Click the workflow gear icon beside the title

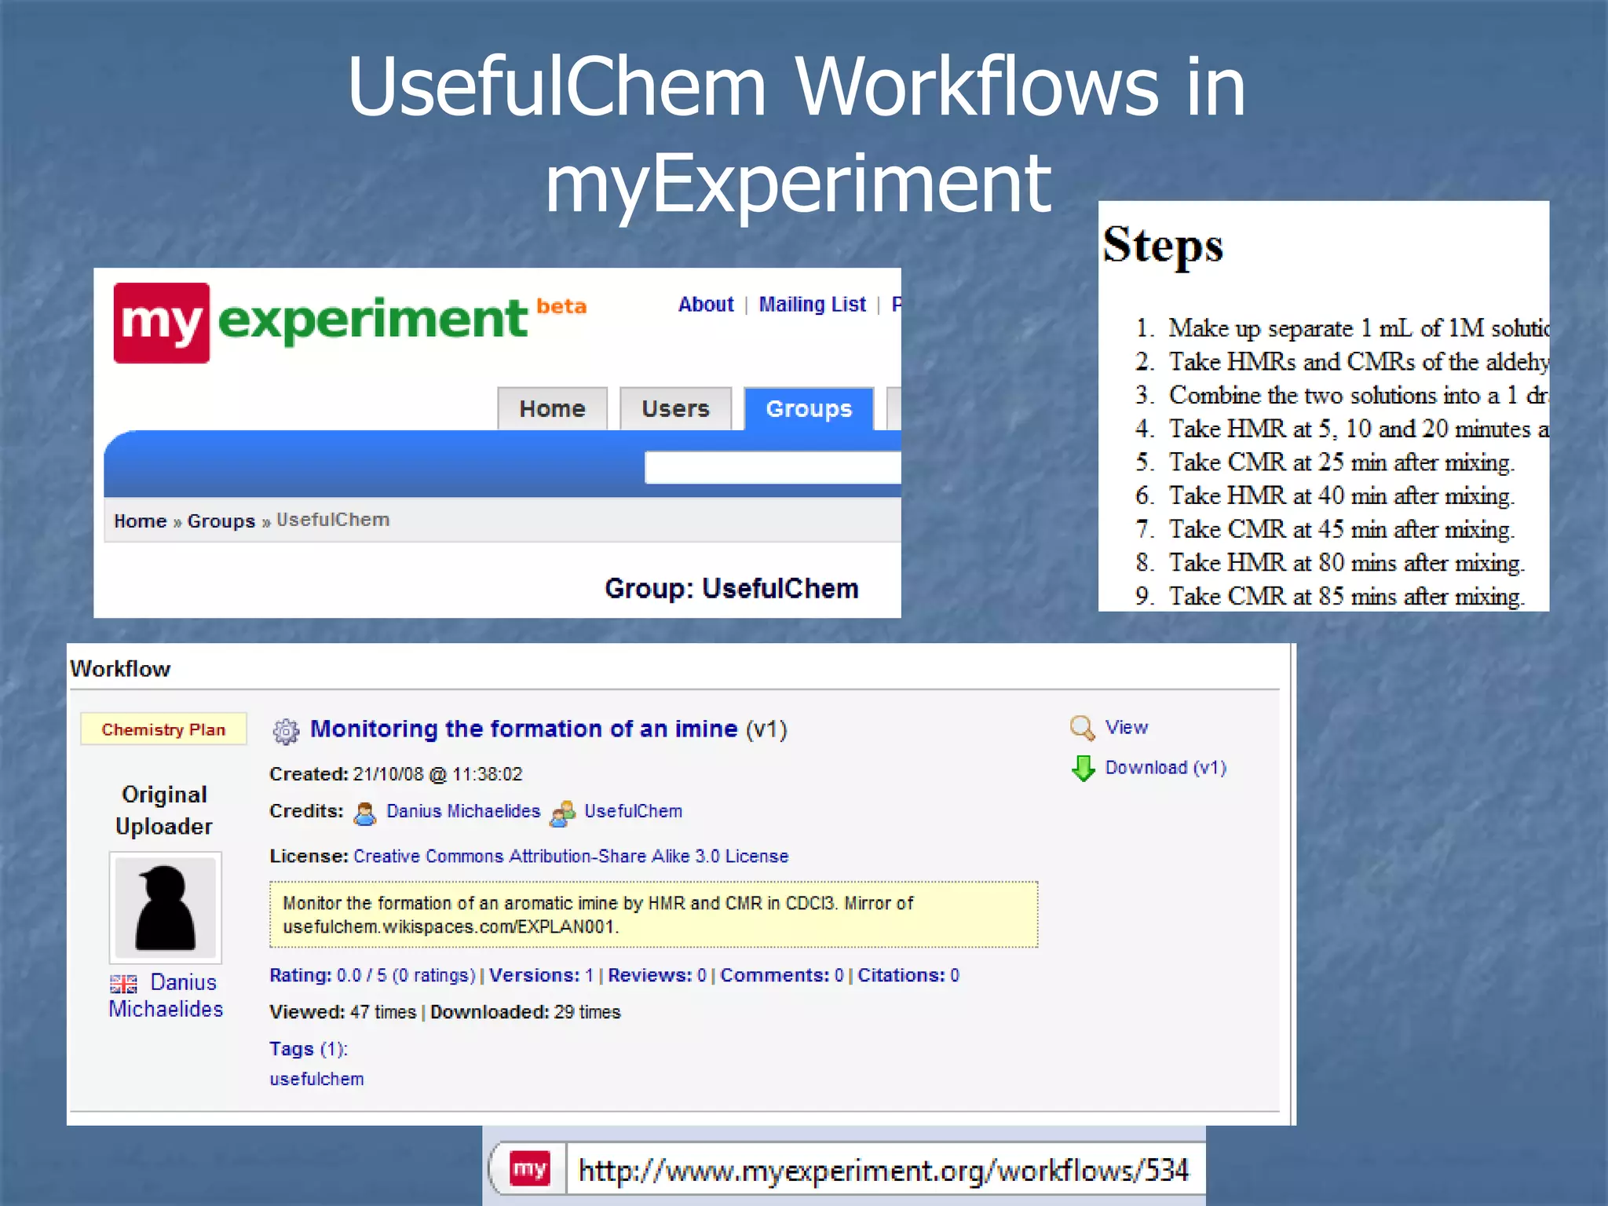(x=286, y=731)
